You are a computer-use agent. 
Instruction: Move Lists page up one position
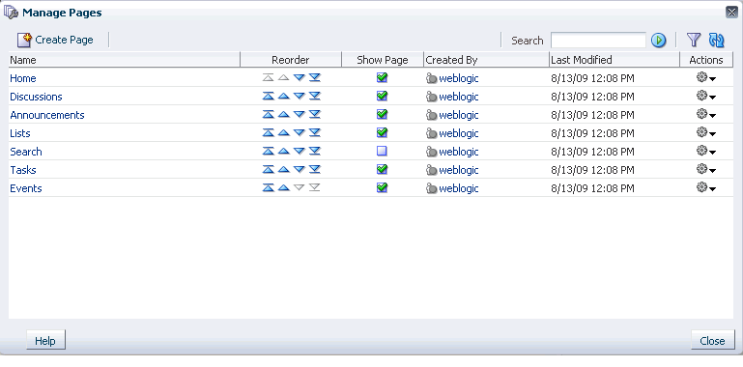pyautogui.click(x=283, y=133)
